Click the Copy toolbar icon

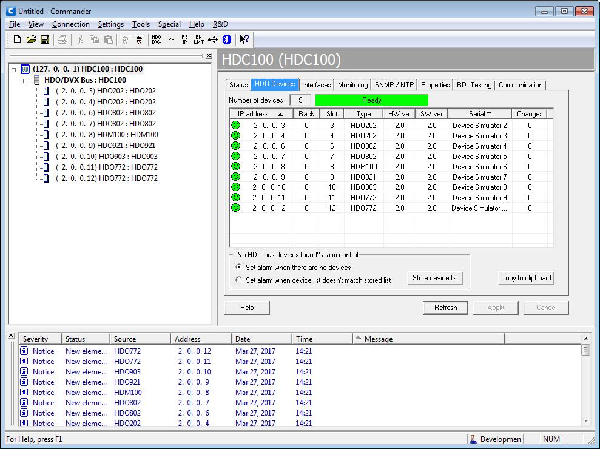click(94, 39)
